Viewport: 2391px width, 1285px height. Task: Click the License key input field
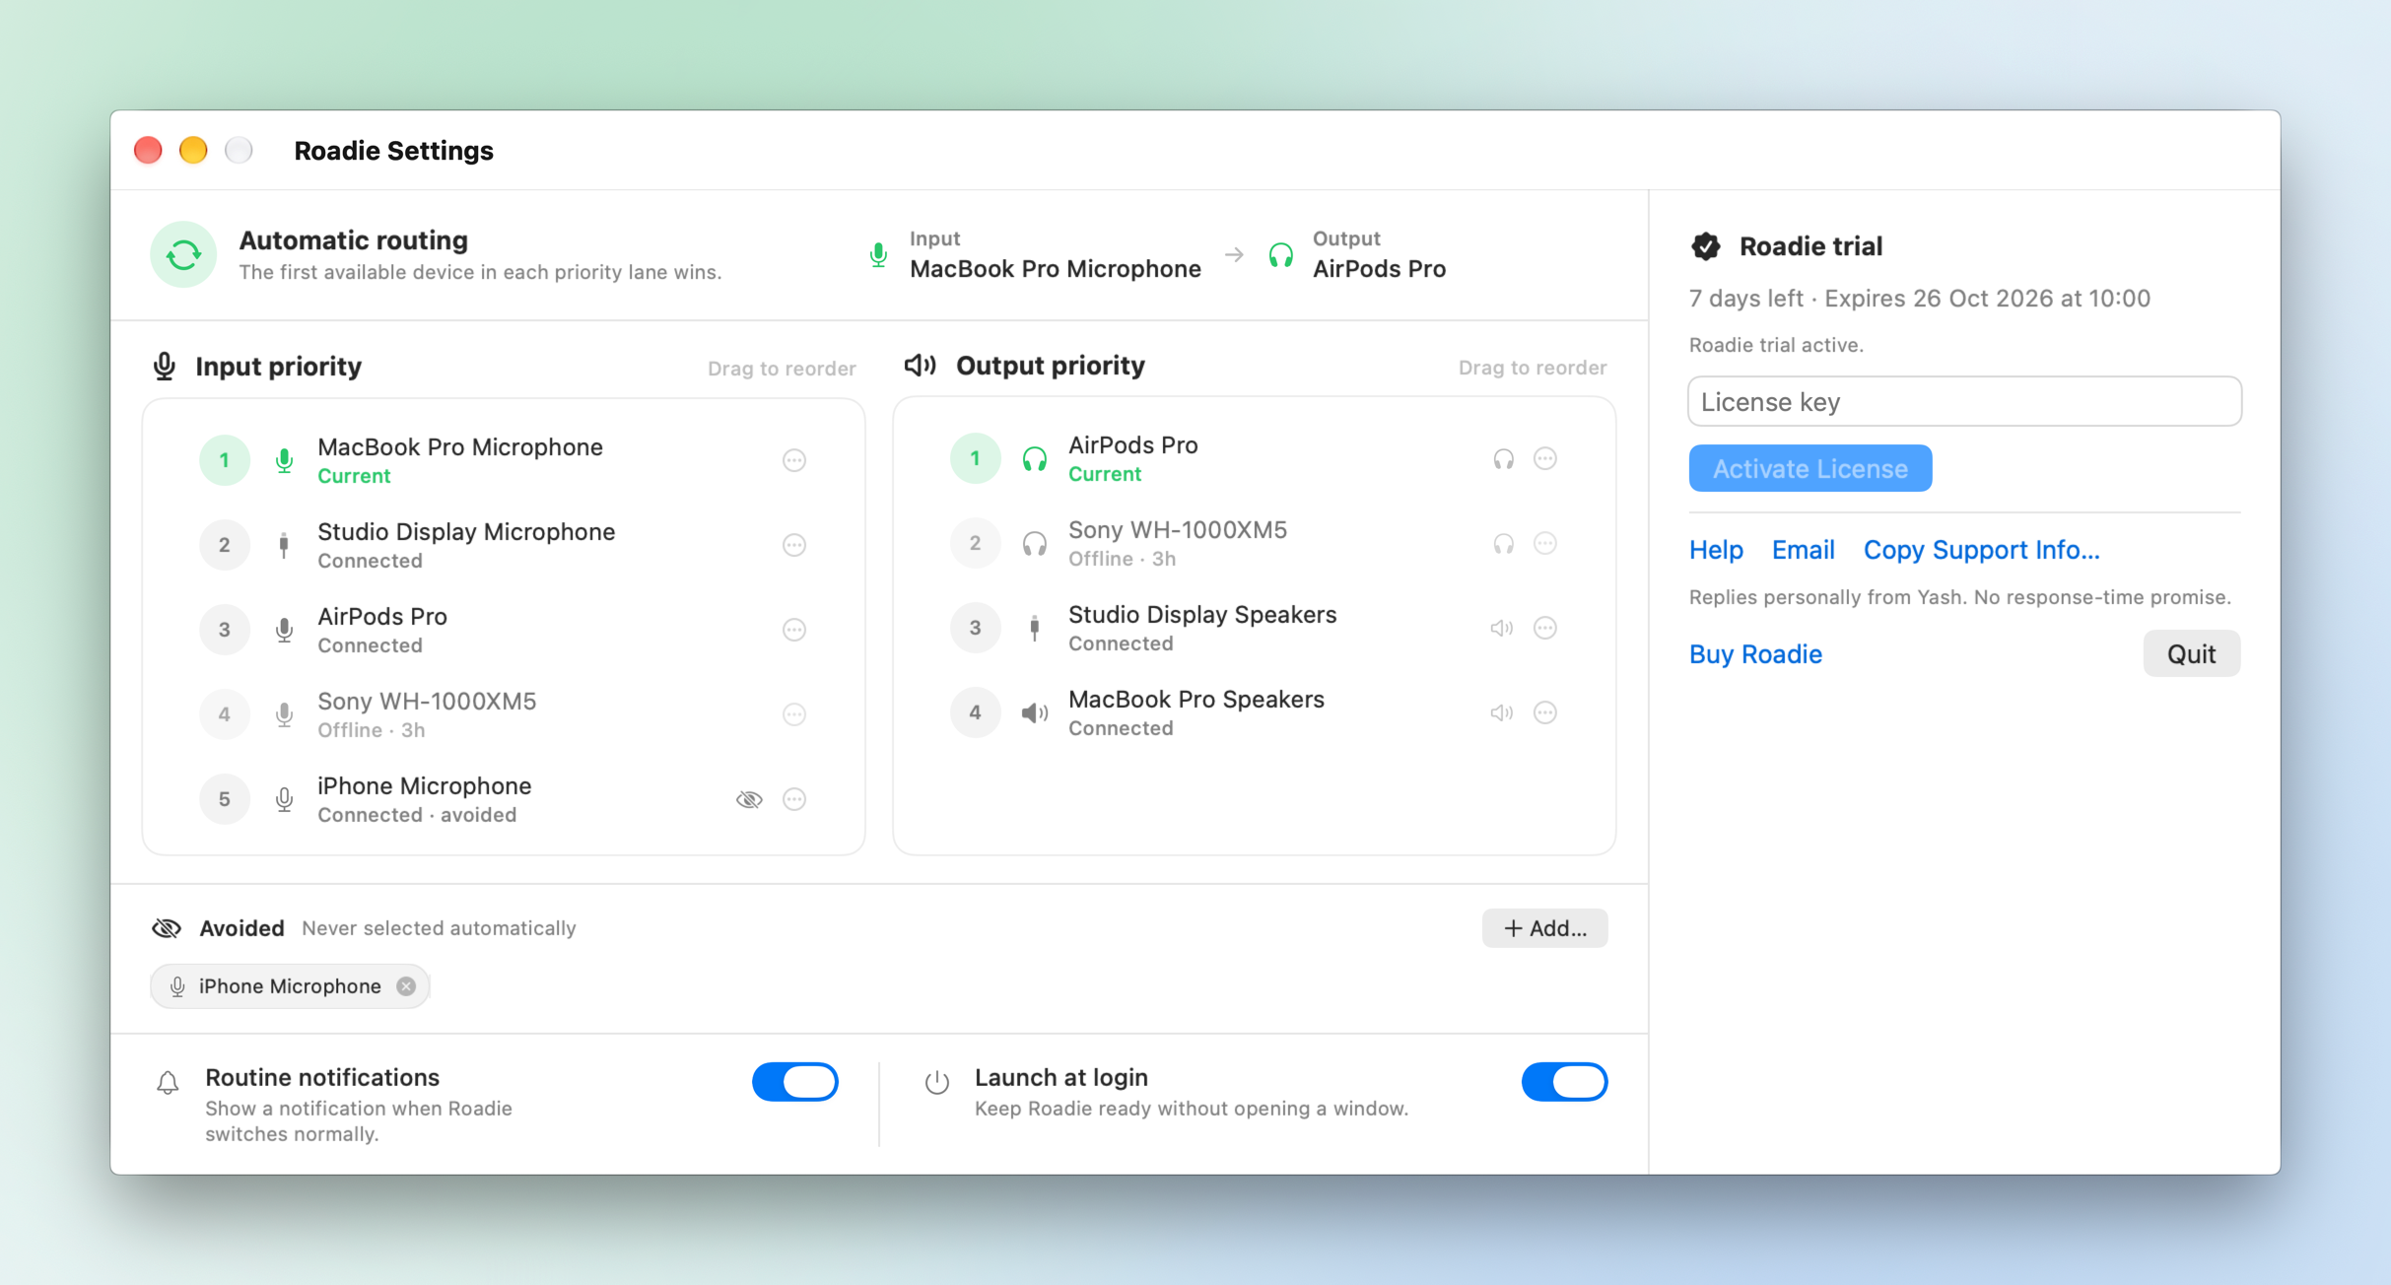(1964, 401)
